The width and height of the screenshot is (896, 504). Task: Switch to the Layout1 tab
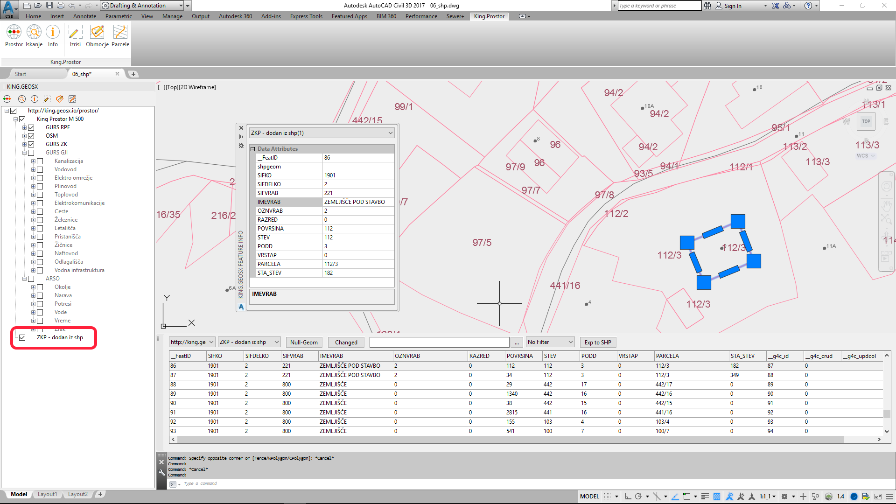(x=47, y=494)
